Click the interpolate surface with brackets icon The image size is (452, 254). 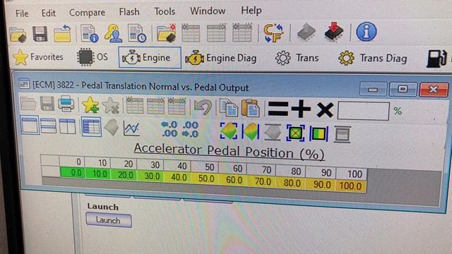[229, 131]
